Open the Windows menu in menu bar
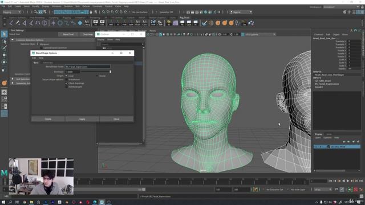Screen dimensions: 365x205 (56, 6)
